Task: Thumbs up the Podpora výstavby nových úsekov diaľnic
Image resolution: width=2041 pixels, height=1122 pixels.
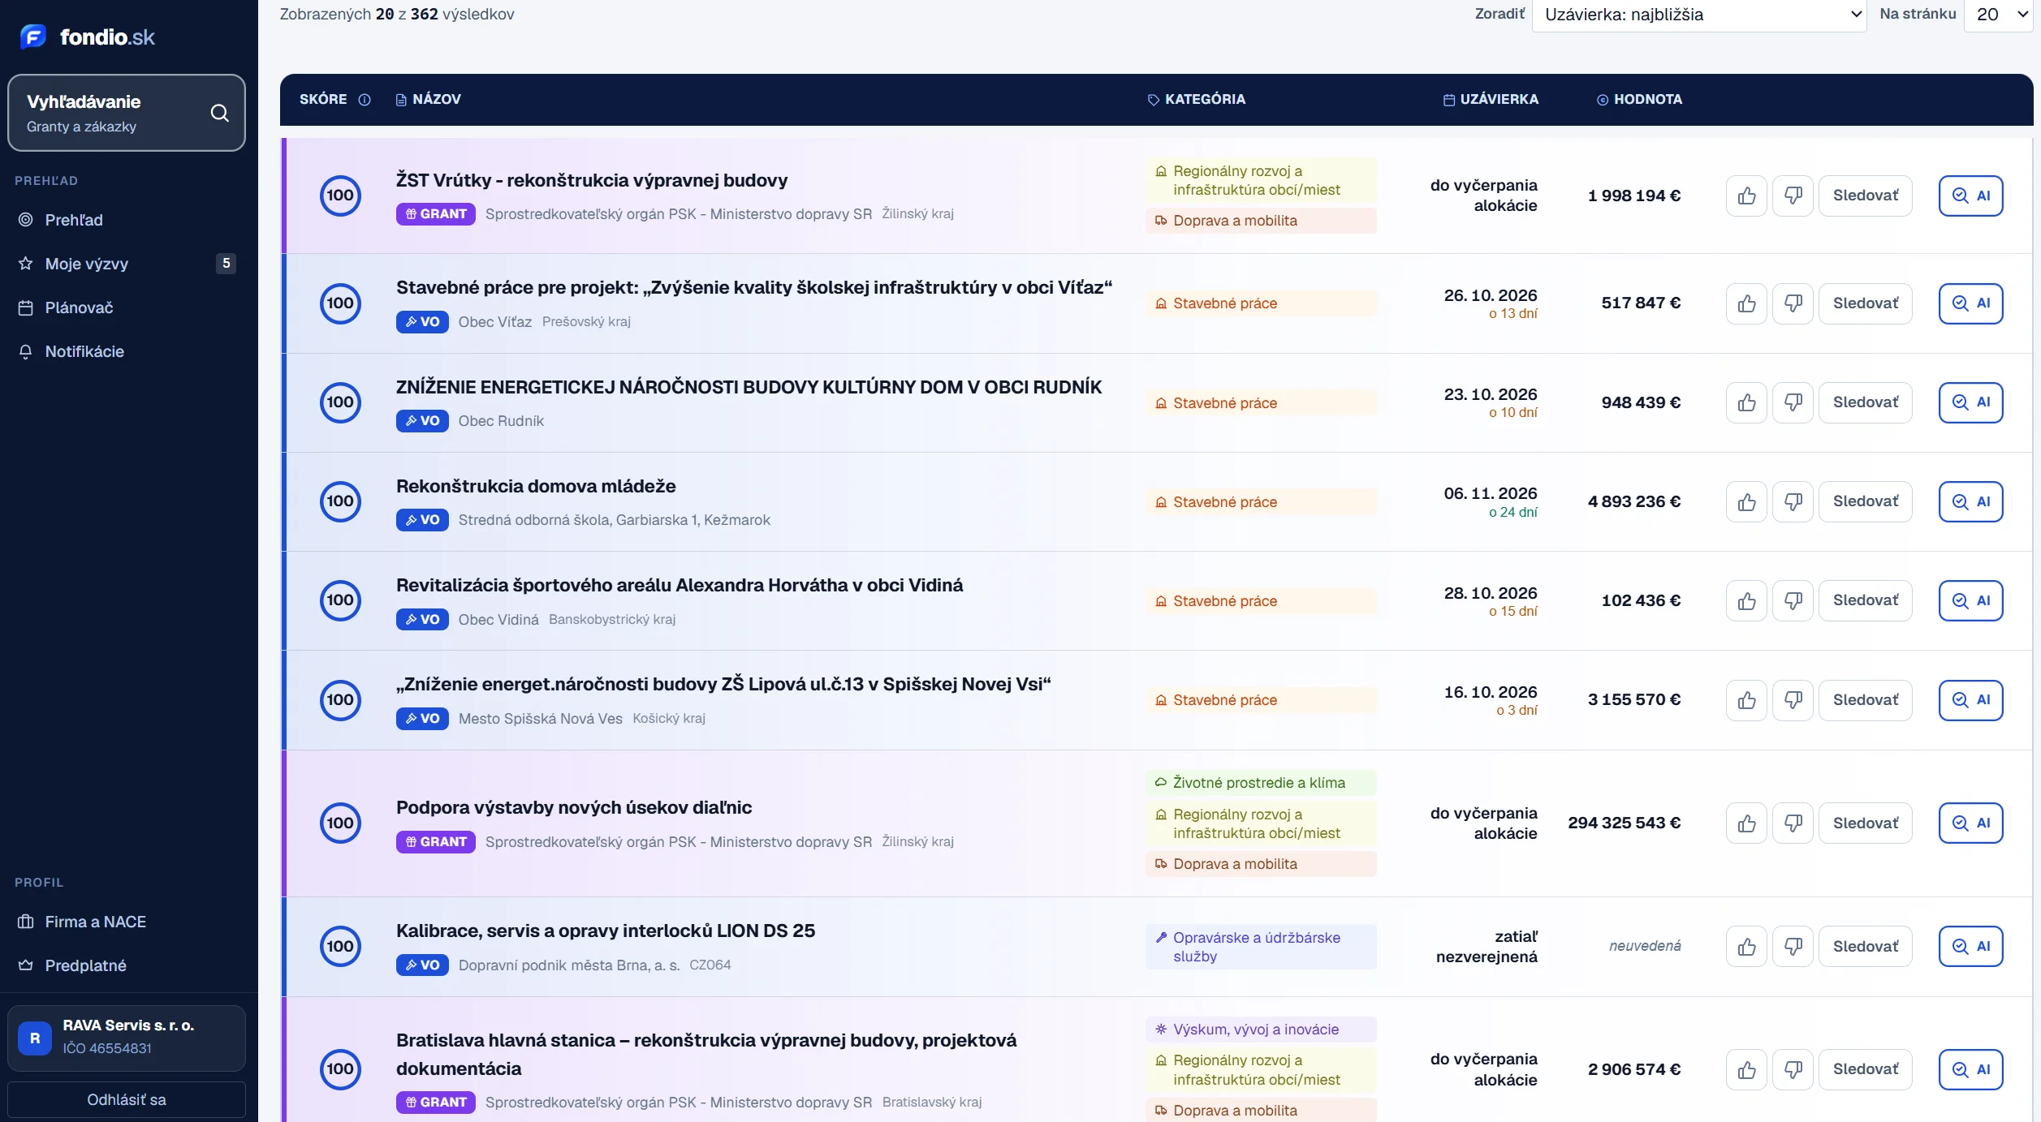Action: [1746, 823]
